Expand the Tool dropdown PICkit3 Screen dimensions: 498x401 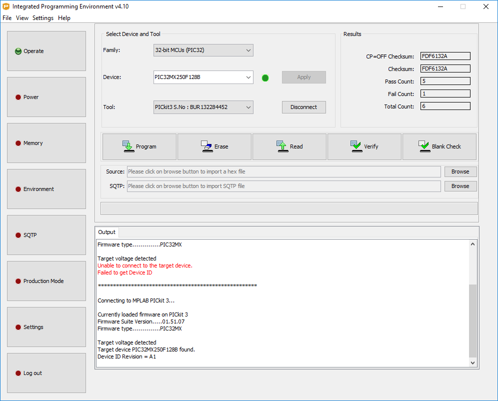(x=203, y=107)
